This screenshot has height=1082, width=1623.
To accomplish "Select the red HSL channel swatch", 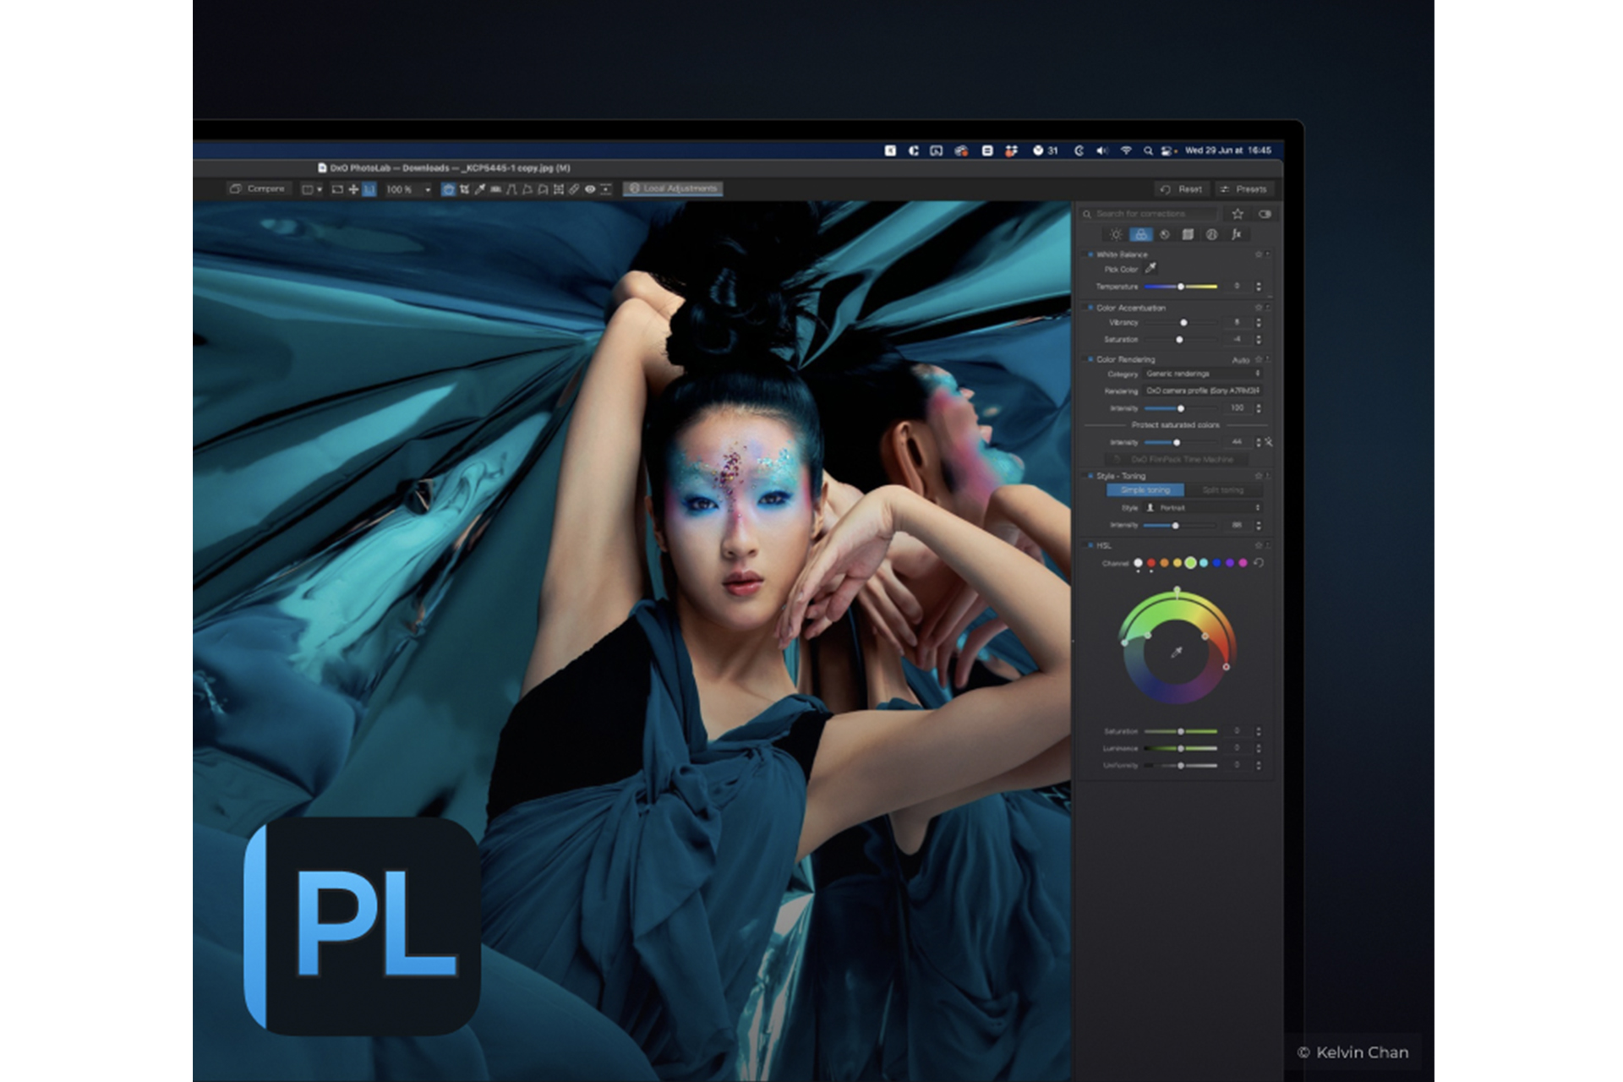I will point(1151,563).
